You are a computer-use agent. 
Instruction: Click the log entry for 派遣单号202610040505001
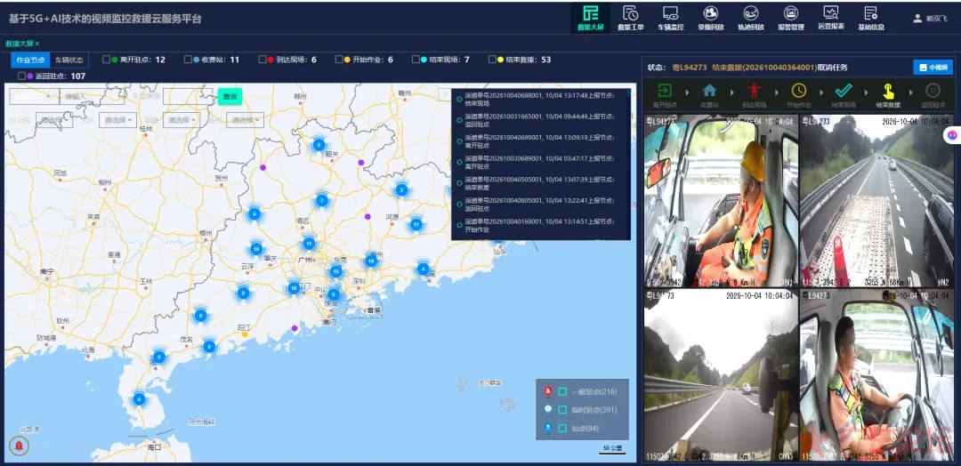[540, 183]
